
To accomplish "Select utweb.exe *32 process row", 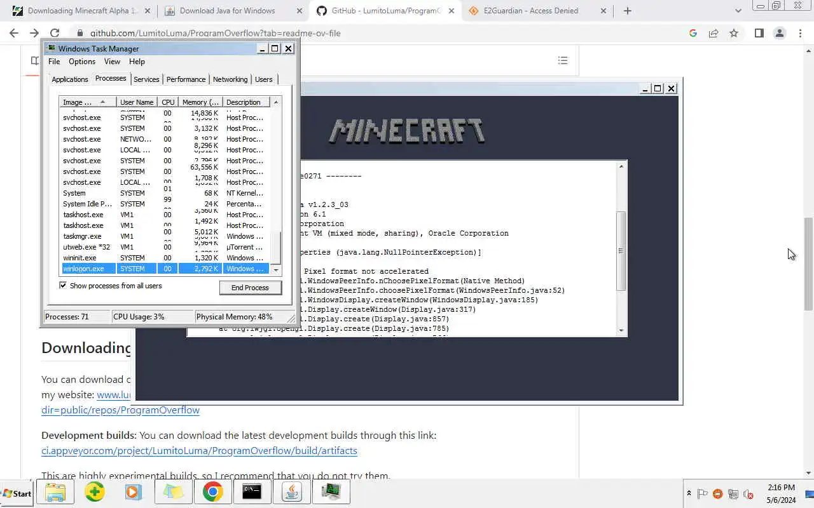I will point(165,247).
